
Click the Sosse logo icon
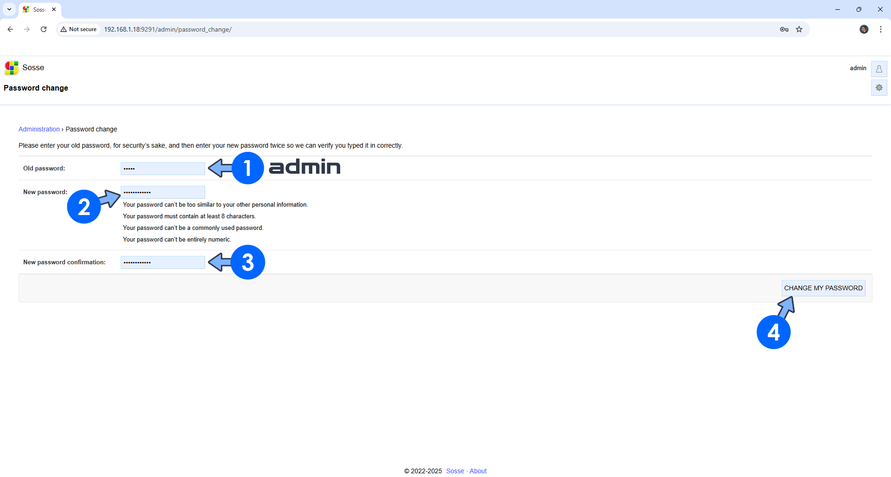12,68
